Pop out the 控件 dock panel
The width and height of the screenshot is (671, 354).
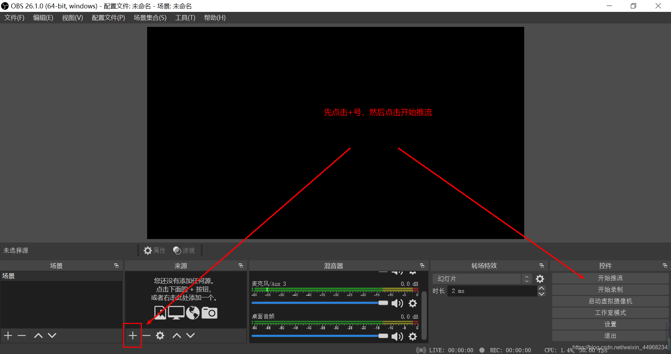(665, 266)
